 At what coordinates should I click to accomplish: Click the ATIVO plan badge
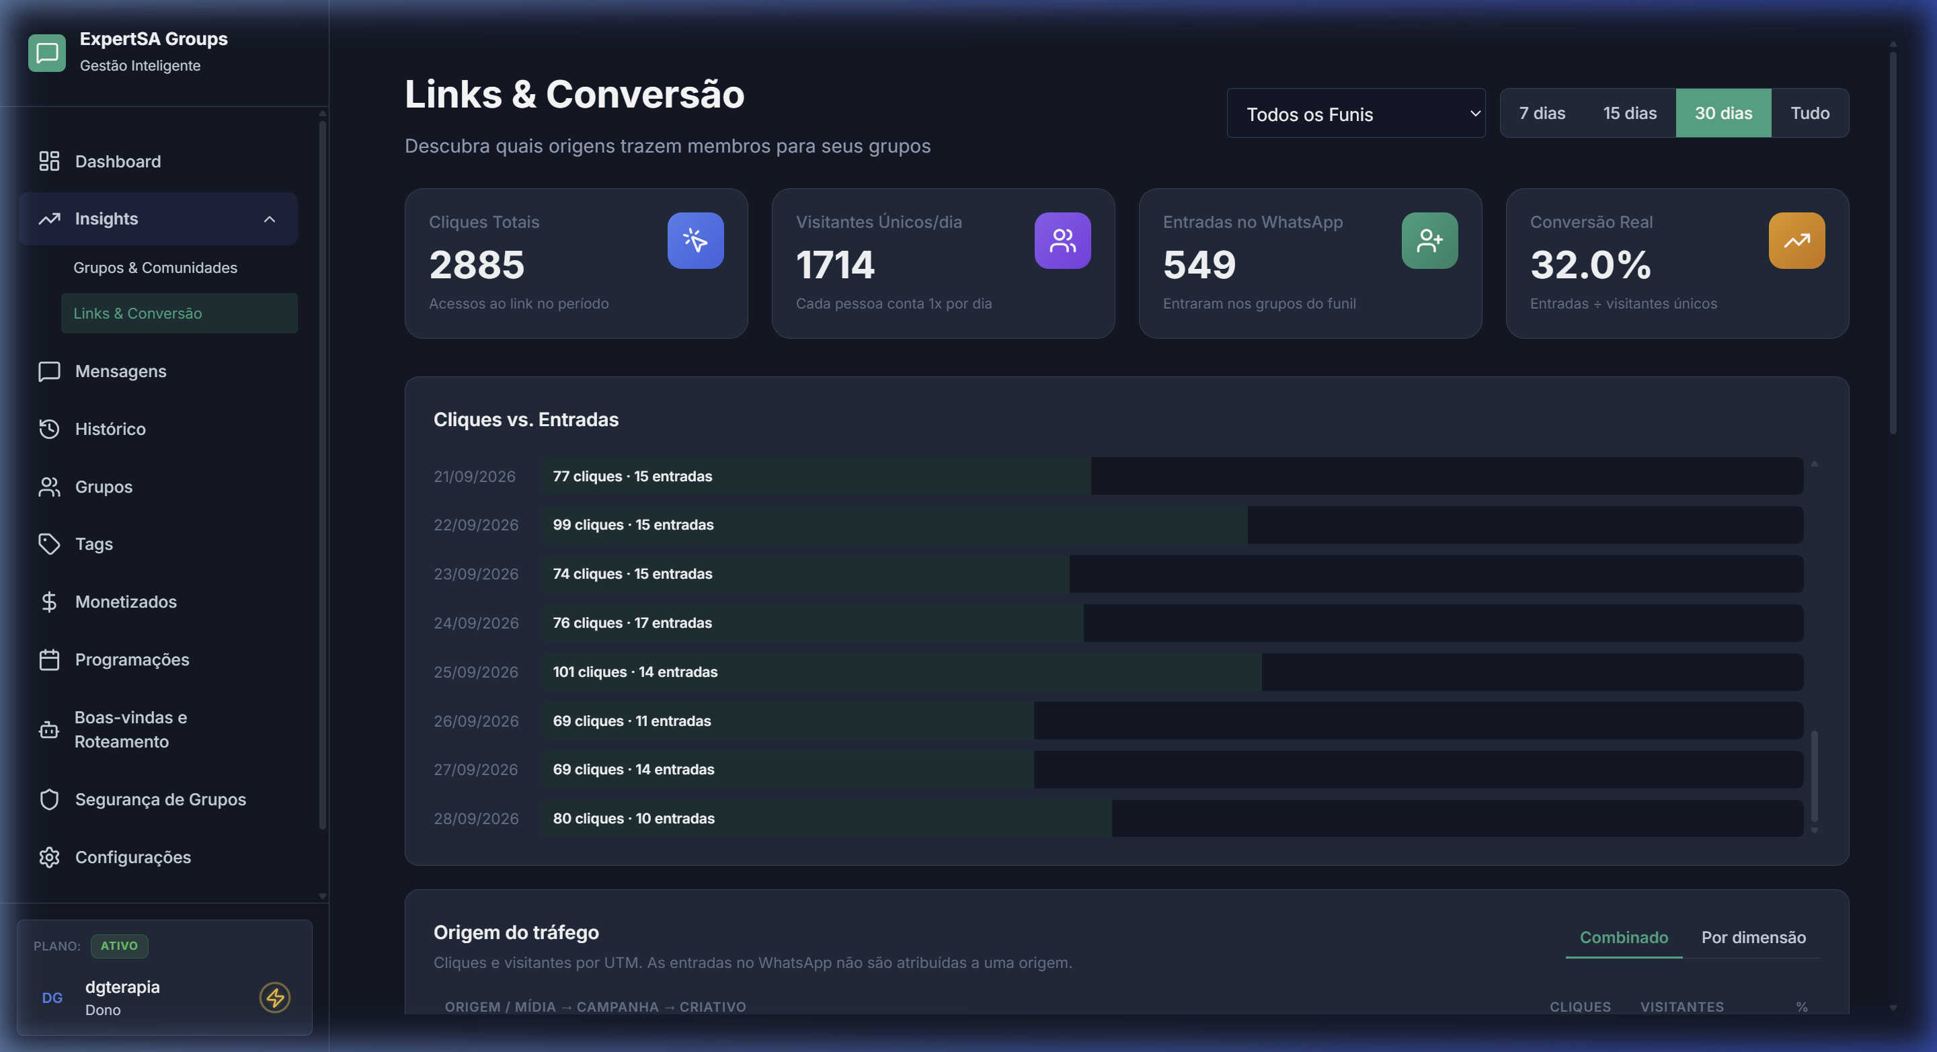coord(119,946)
